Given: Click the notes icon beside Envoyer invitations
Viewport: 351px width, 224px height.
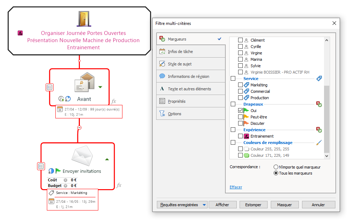Looking at the screenshot, I should pos(41,166).
